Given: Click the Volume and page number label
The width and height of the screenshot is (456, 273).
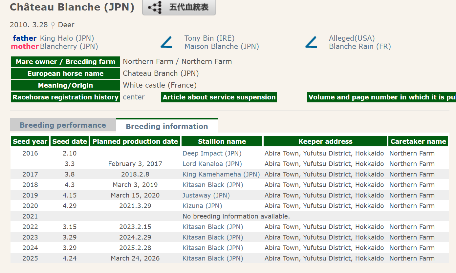Looking at the screenshot, I should click(x=381, y=97).
